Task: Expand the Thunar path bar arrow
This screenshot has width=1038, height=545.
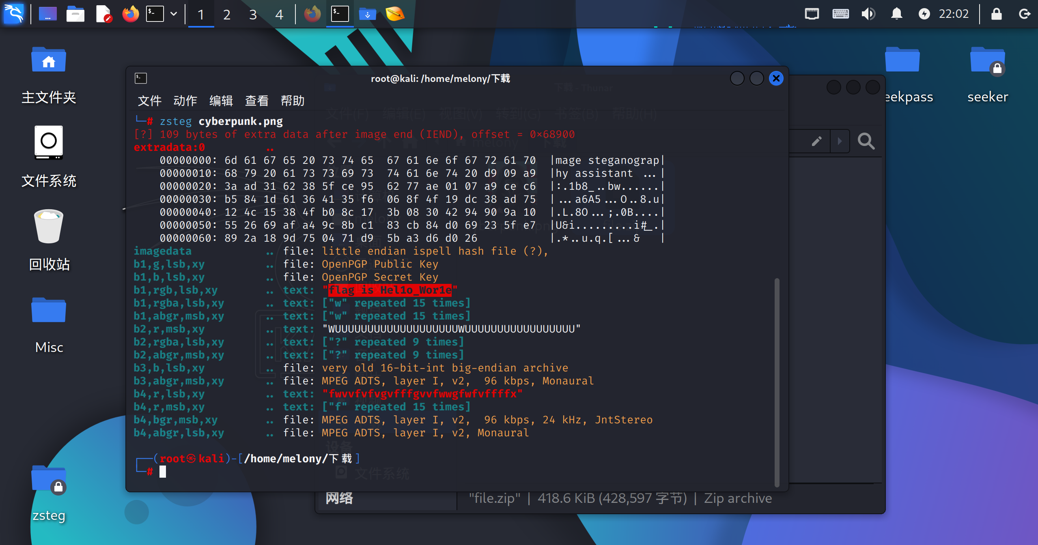Action: 840,141
